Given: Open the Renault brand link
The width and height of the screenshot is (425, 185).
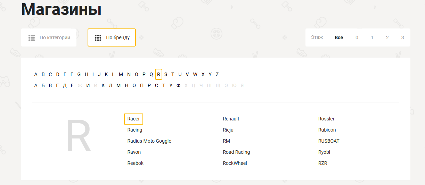Looking at the screenshot, I should (x=231, y=119).
